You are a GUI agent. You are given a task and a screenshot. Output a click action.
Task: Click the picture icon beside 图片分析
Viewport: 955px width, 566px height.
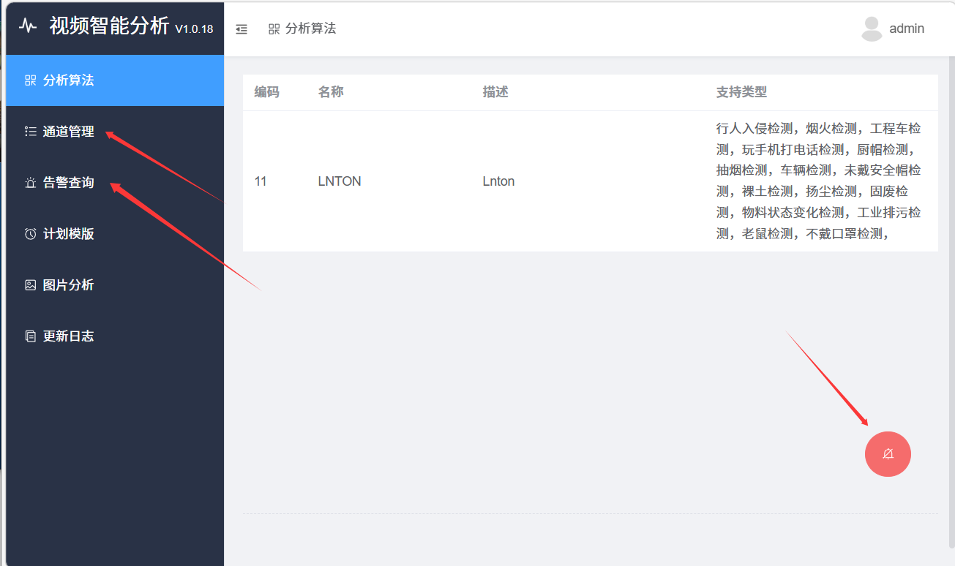(30, 285)
